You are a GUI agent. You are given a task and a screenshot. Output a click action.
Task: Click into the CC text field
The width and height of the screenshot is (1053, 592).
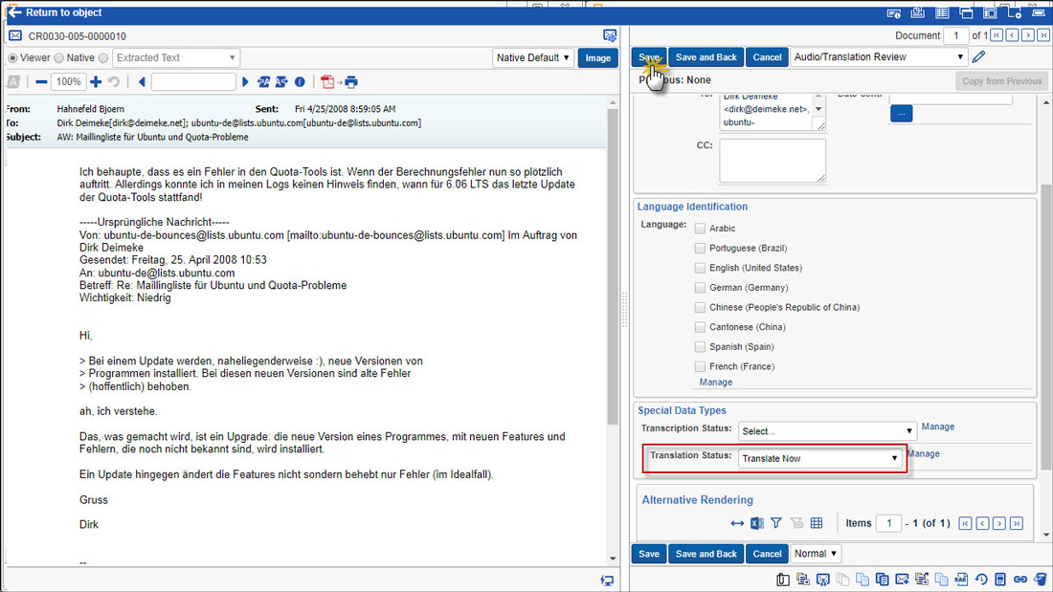coord(773,161)
